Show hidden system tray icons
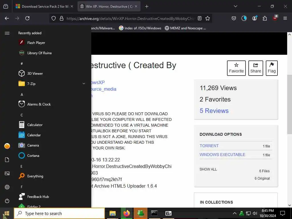 (235, 213)
